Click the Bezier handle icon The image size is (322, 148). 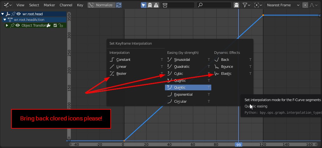[112, 74]
